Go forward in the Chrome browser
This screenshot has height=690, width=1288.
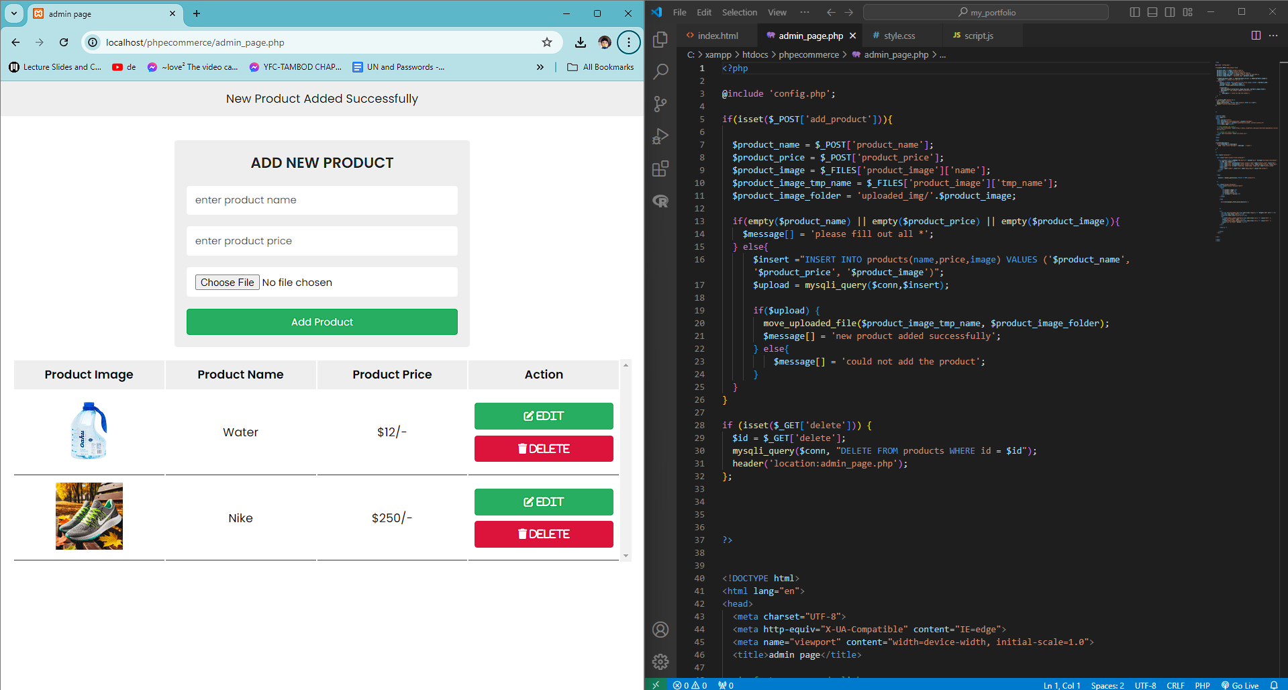click(40, 42)
